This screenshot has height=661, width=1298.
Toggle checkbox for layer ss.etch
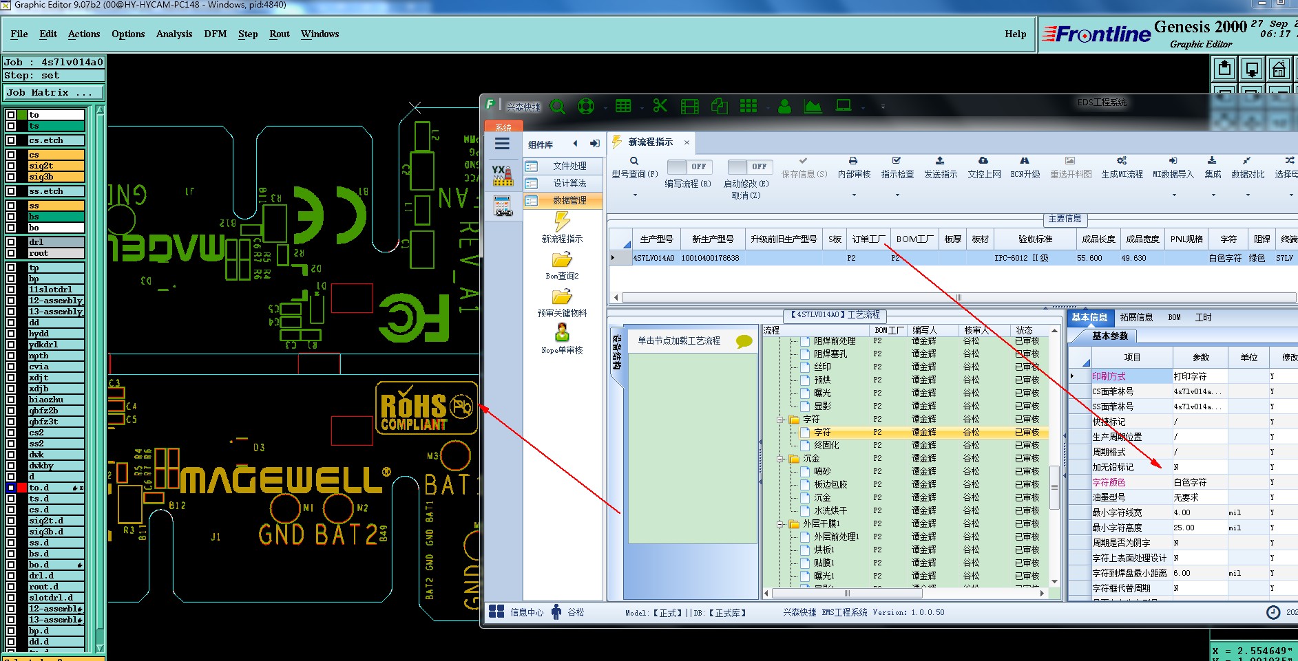coord(11,191)
